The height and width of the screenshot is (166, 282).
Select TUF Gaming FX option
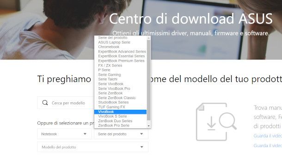pos(120,107)
